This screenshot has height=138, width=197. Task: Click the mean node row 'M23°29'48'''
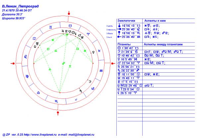point(130,86)
